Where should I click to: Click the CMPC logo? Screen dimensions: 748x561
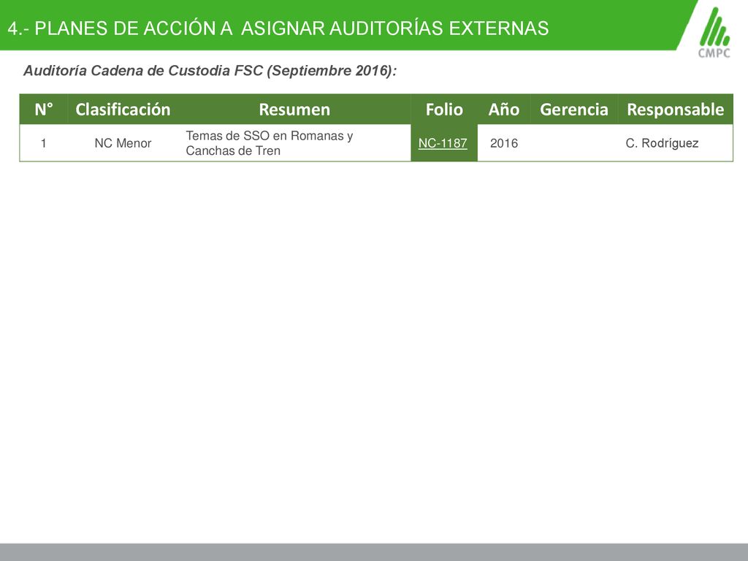[x=714, y=32]
